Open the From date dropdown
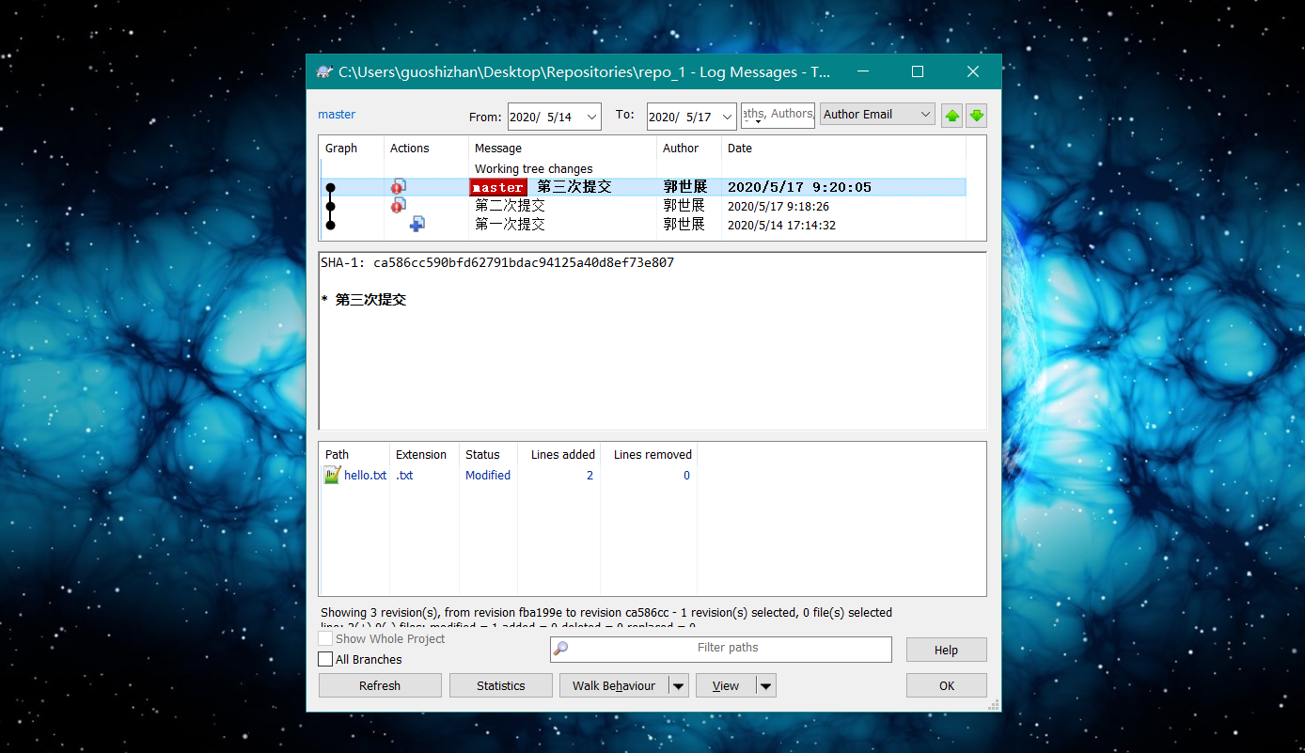 (591, 117)
